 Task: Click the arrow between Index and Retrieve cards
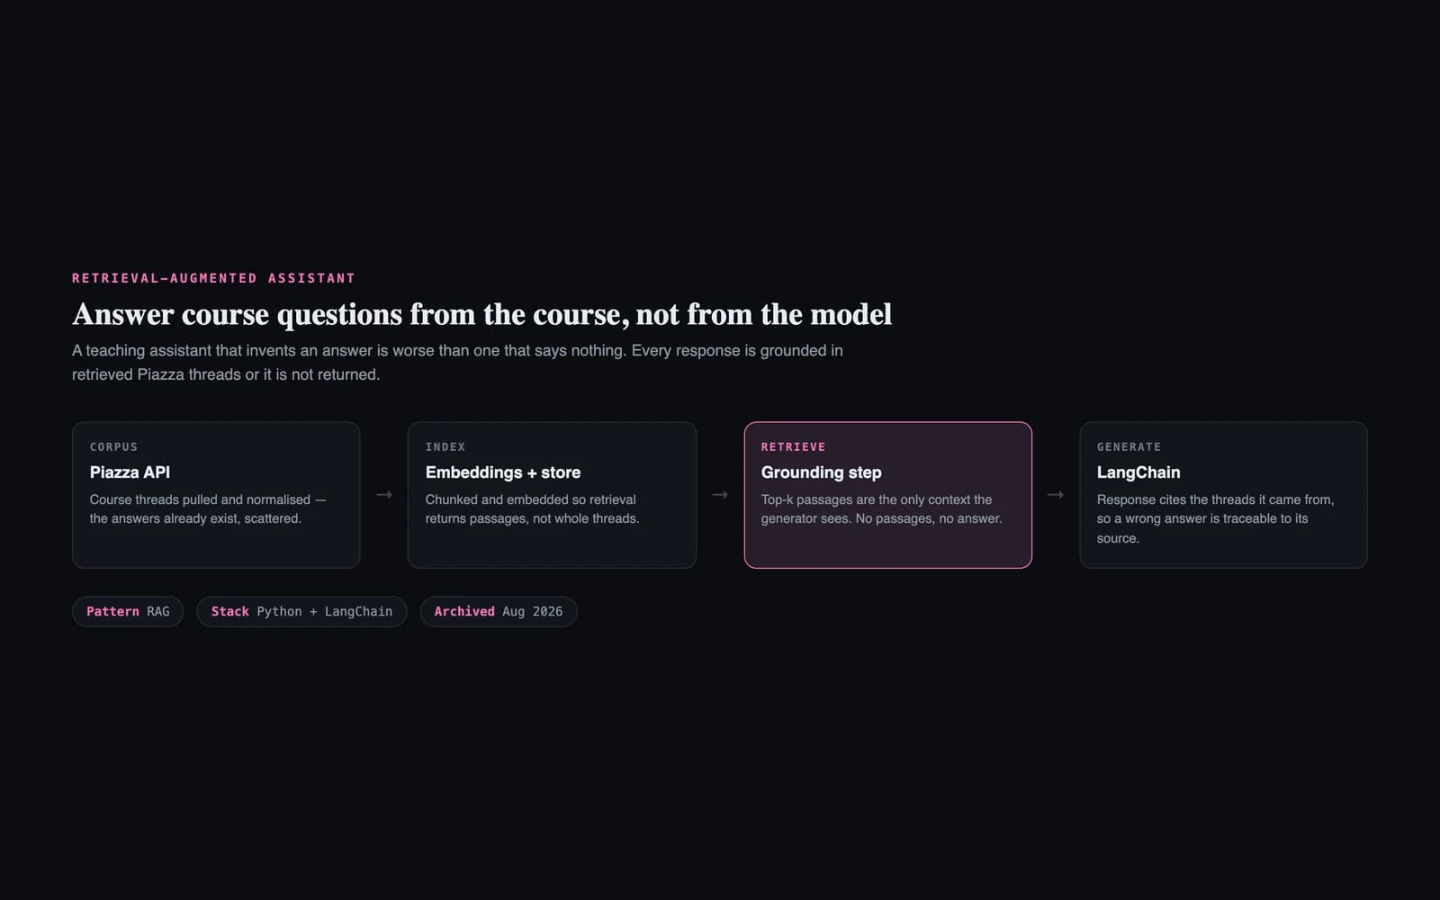(720, 494)
